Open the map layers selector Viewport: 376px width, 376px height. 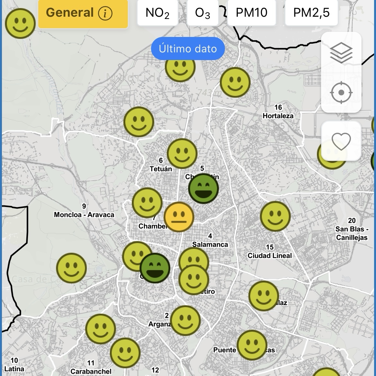[x=341, y=53]
